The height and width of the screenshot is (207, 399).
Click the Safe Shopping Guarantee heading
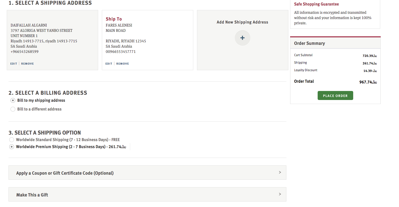316,4
